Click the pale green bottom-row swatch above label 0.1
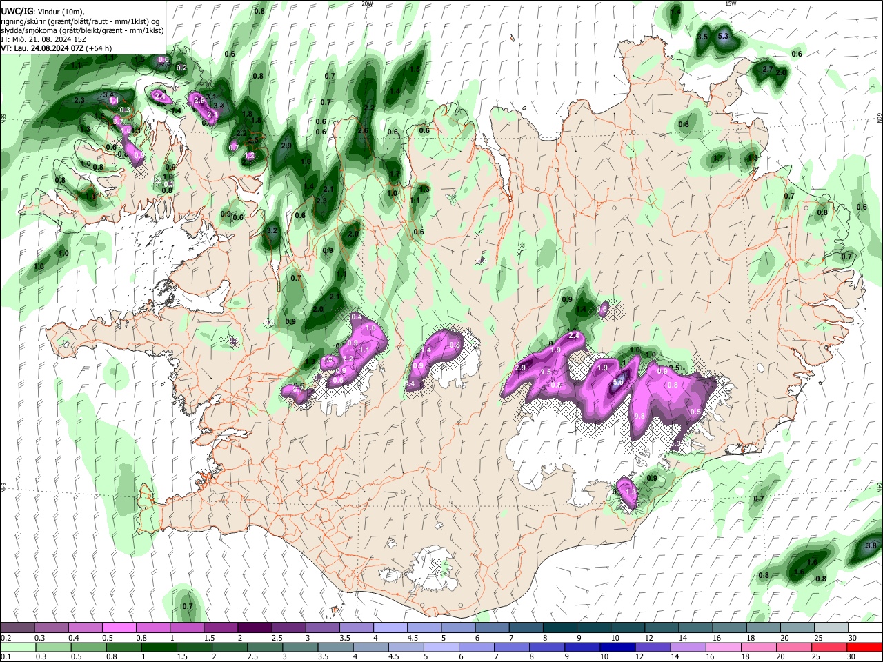Screen dimensions: 883x662 17,648
